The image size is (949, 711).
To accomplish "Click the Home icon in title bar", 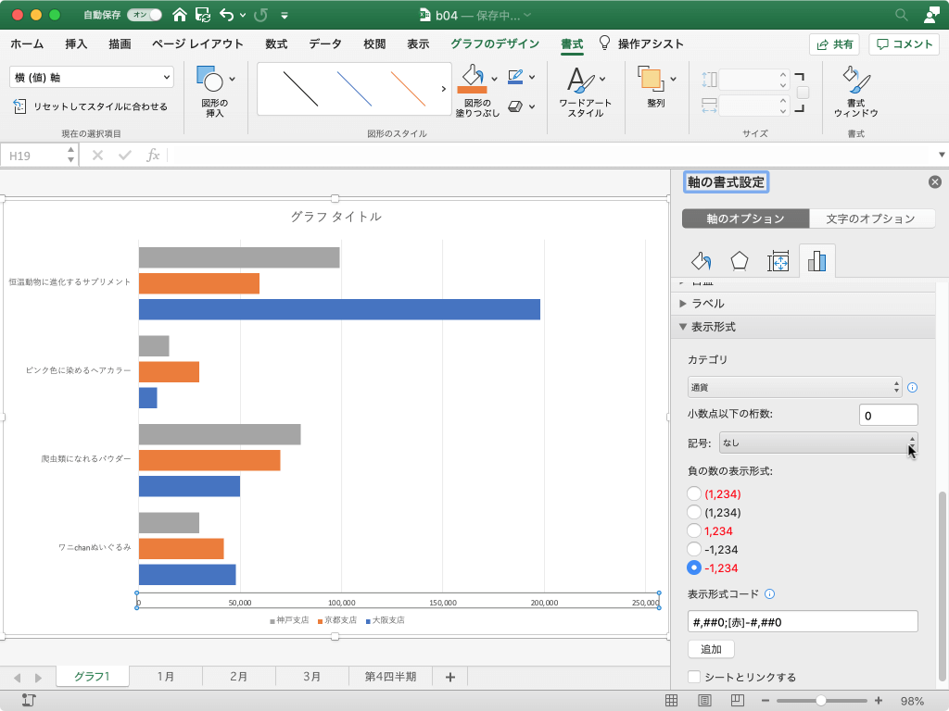I will click(179, 15).
